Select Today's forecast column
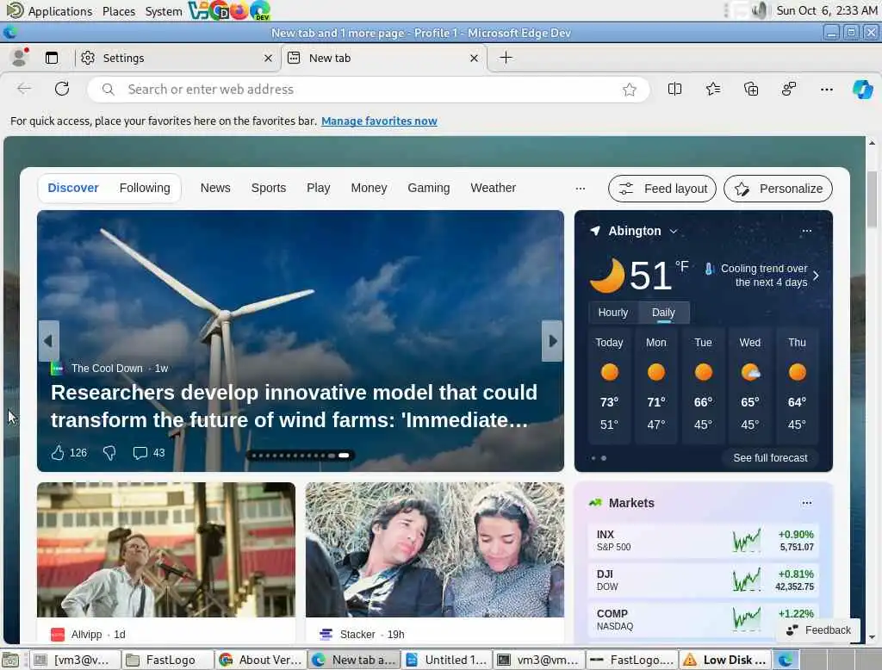The image size is (882, 670). click(x=609, y=386)
